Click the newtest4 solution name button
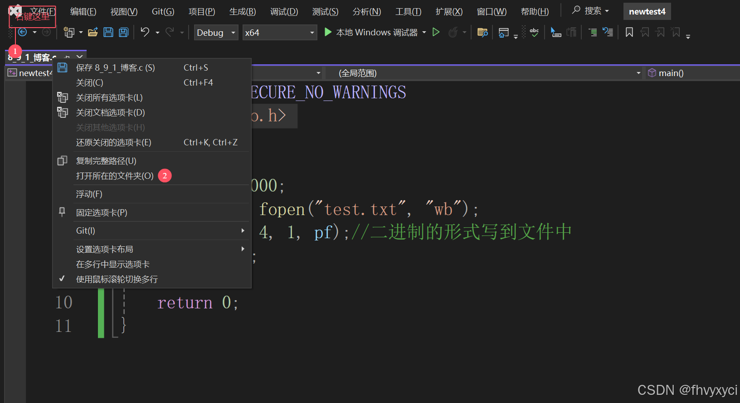740x403 pixels. click(647, 11)
